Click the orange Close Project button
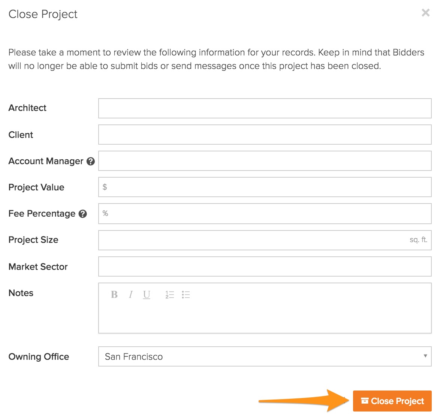Viewport: 440px width, 419px height. click(x=392, y=401)
